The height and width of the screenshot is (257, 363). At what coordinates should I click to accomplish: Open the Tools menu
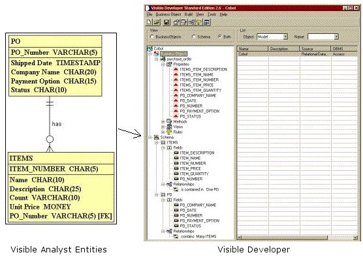point(212,14)
